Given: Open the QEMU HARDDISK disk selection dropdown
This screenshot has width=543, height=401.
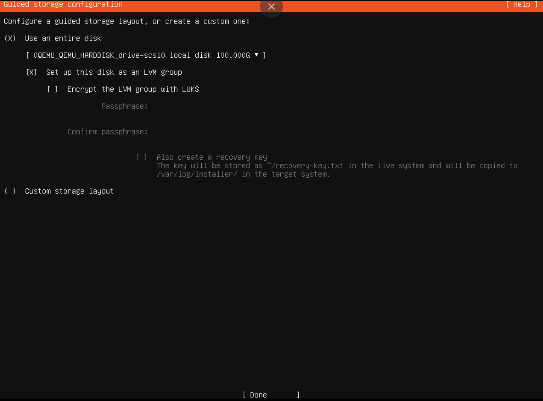Looking at the screenshot, I should tap(145, 55).
